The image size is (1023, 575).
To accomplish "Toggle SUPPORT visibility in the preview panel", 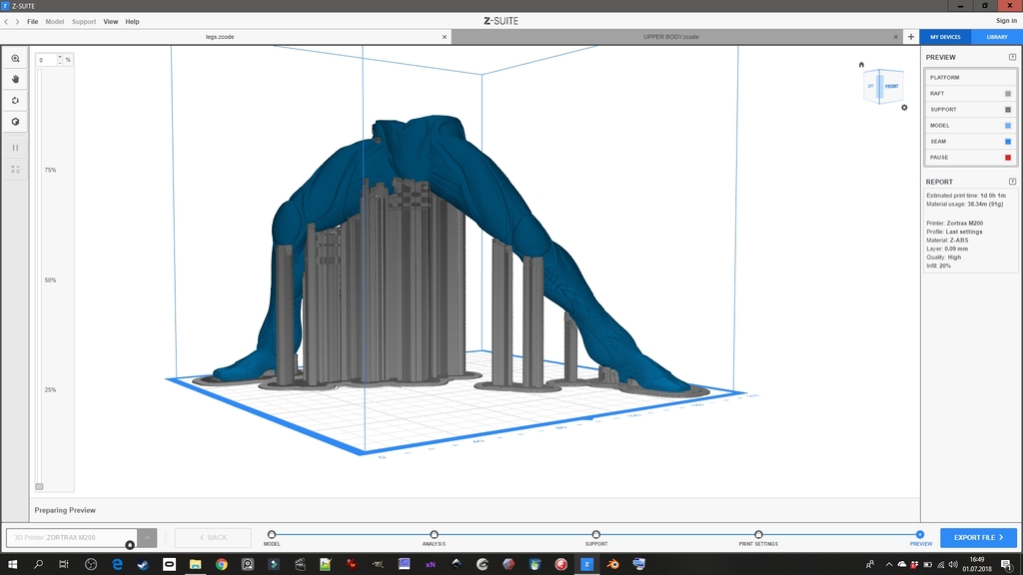I will click(1008, 110).
